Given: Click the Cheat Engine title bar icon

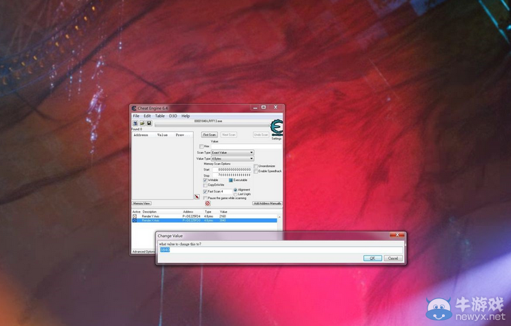Looking at the screenshot, I should [134, 108].
